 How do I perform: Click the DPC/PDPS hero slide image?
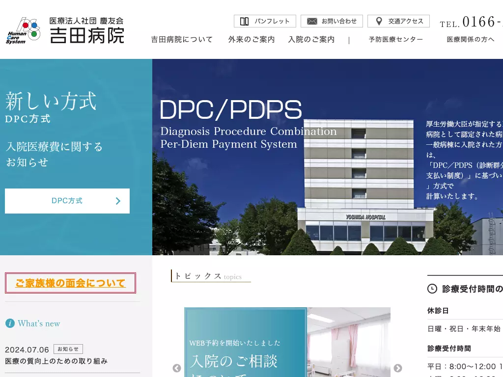coord(328,157)
